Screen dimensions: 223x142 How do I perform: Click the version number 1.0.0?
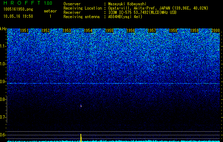[x=48, y=3]
